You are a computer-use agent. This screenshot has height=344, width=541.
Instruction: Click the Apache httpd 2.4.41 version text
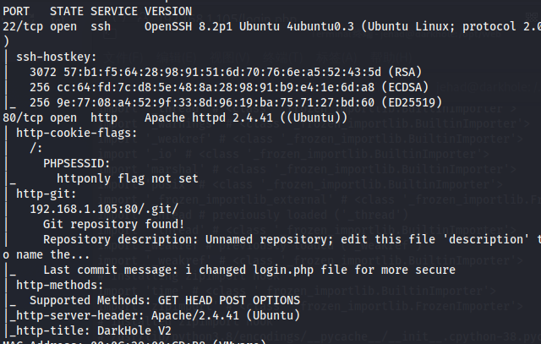(203, 117)
